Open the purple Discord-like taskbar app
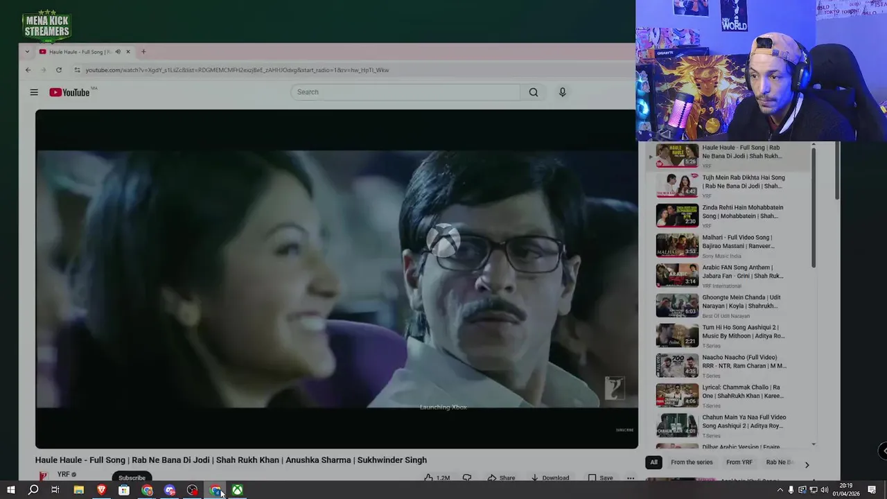This screenshot has height=499, width=887. pos(170,490)
